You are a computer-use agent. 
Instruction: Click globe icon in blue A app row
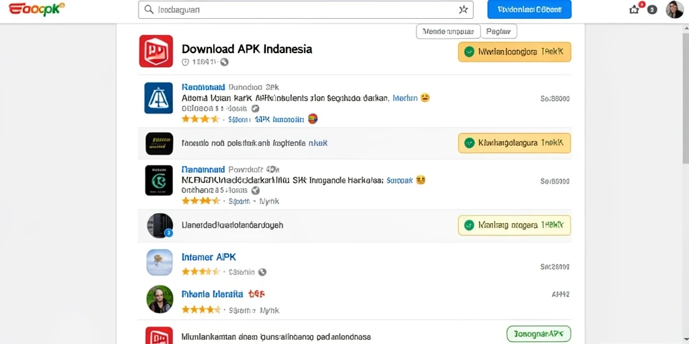255,108
